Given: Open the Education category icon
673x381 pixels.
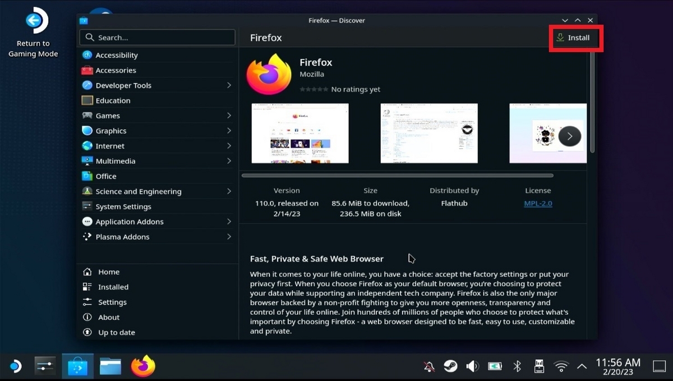Looking at the screenshot, I should (87, 100).
